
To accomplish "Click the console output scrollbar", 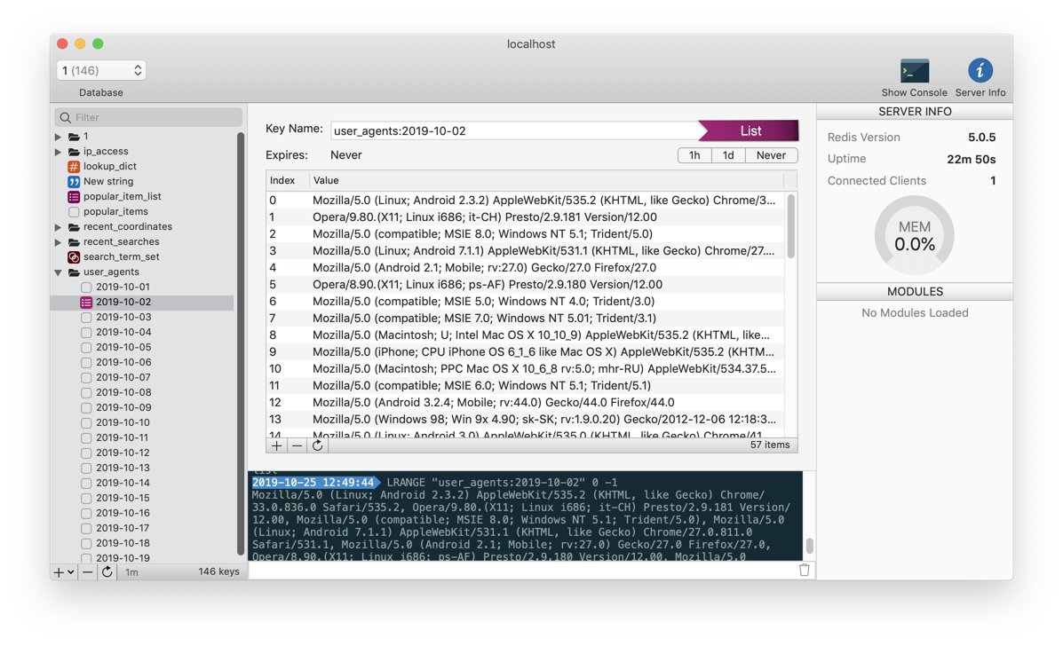I will tap(809, 546).
